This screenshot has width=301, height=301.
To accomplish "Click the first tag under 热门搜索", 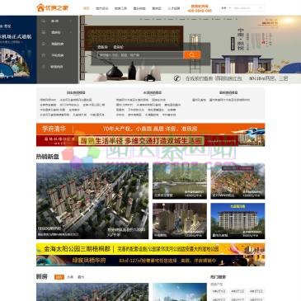I will coord(219,291).
